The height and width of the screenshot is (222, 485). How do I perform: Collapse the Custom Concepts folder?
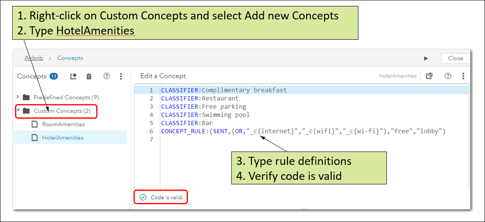(x=18, y=111)
